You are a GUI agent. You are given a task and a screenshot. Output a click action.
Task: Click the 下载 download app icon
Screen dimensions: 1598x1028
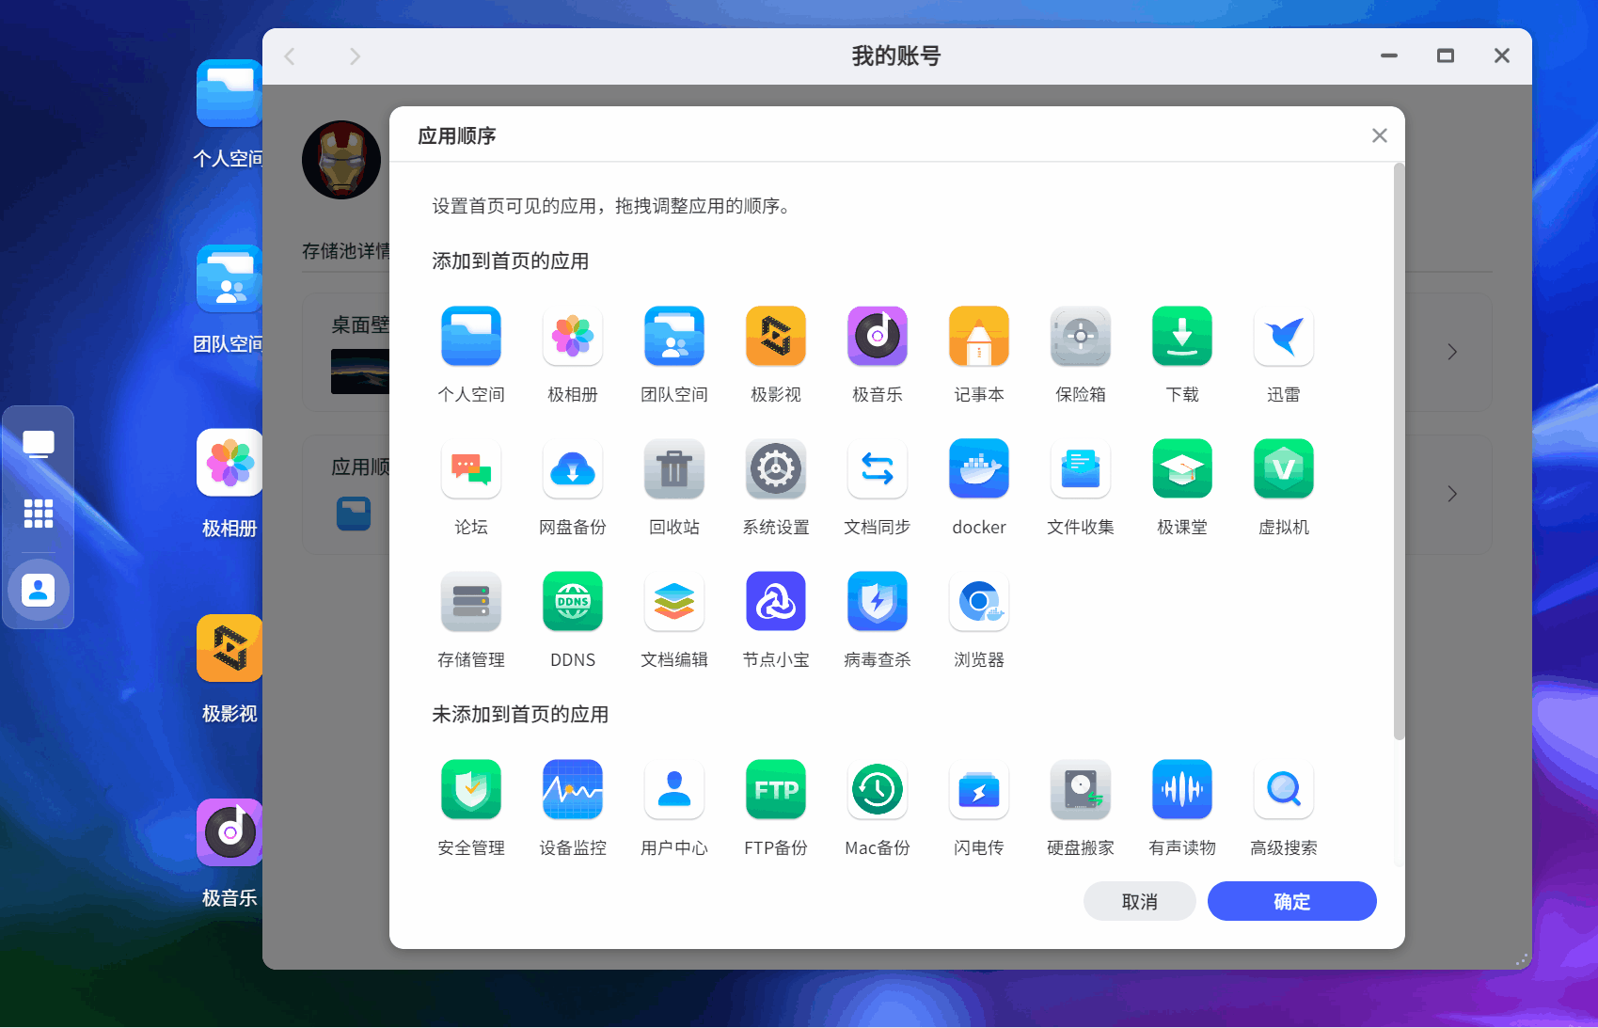(1182, 336)
